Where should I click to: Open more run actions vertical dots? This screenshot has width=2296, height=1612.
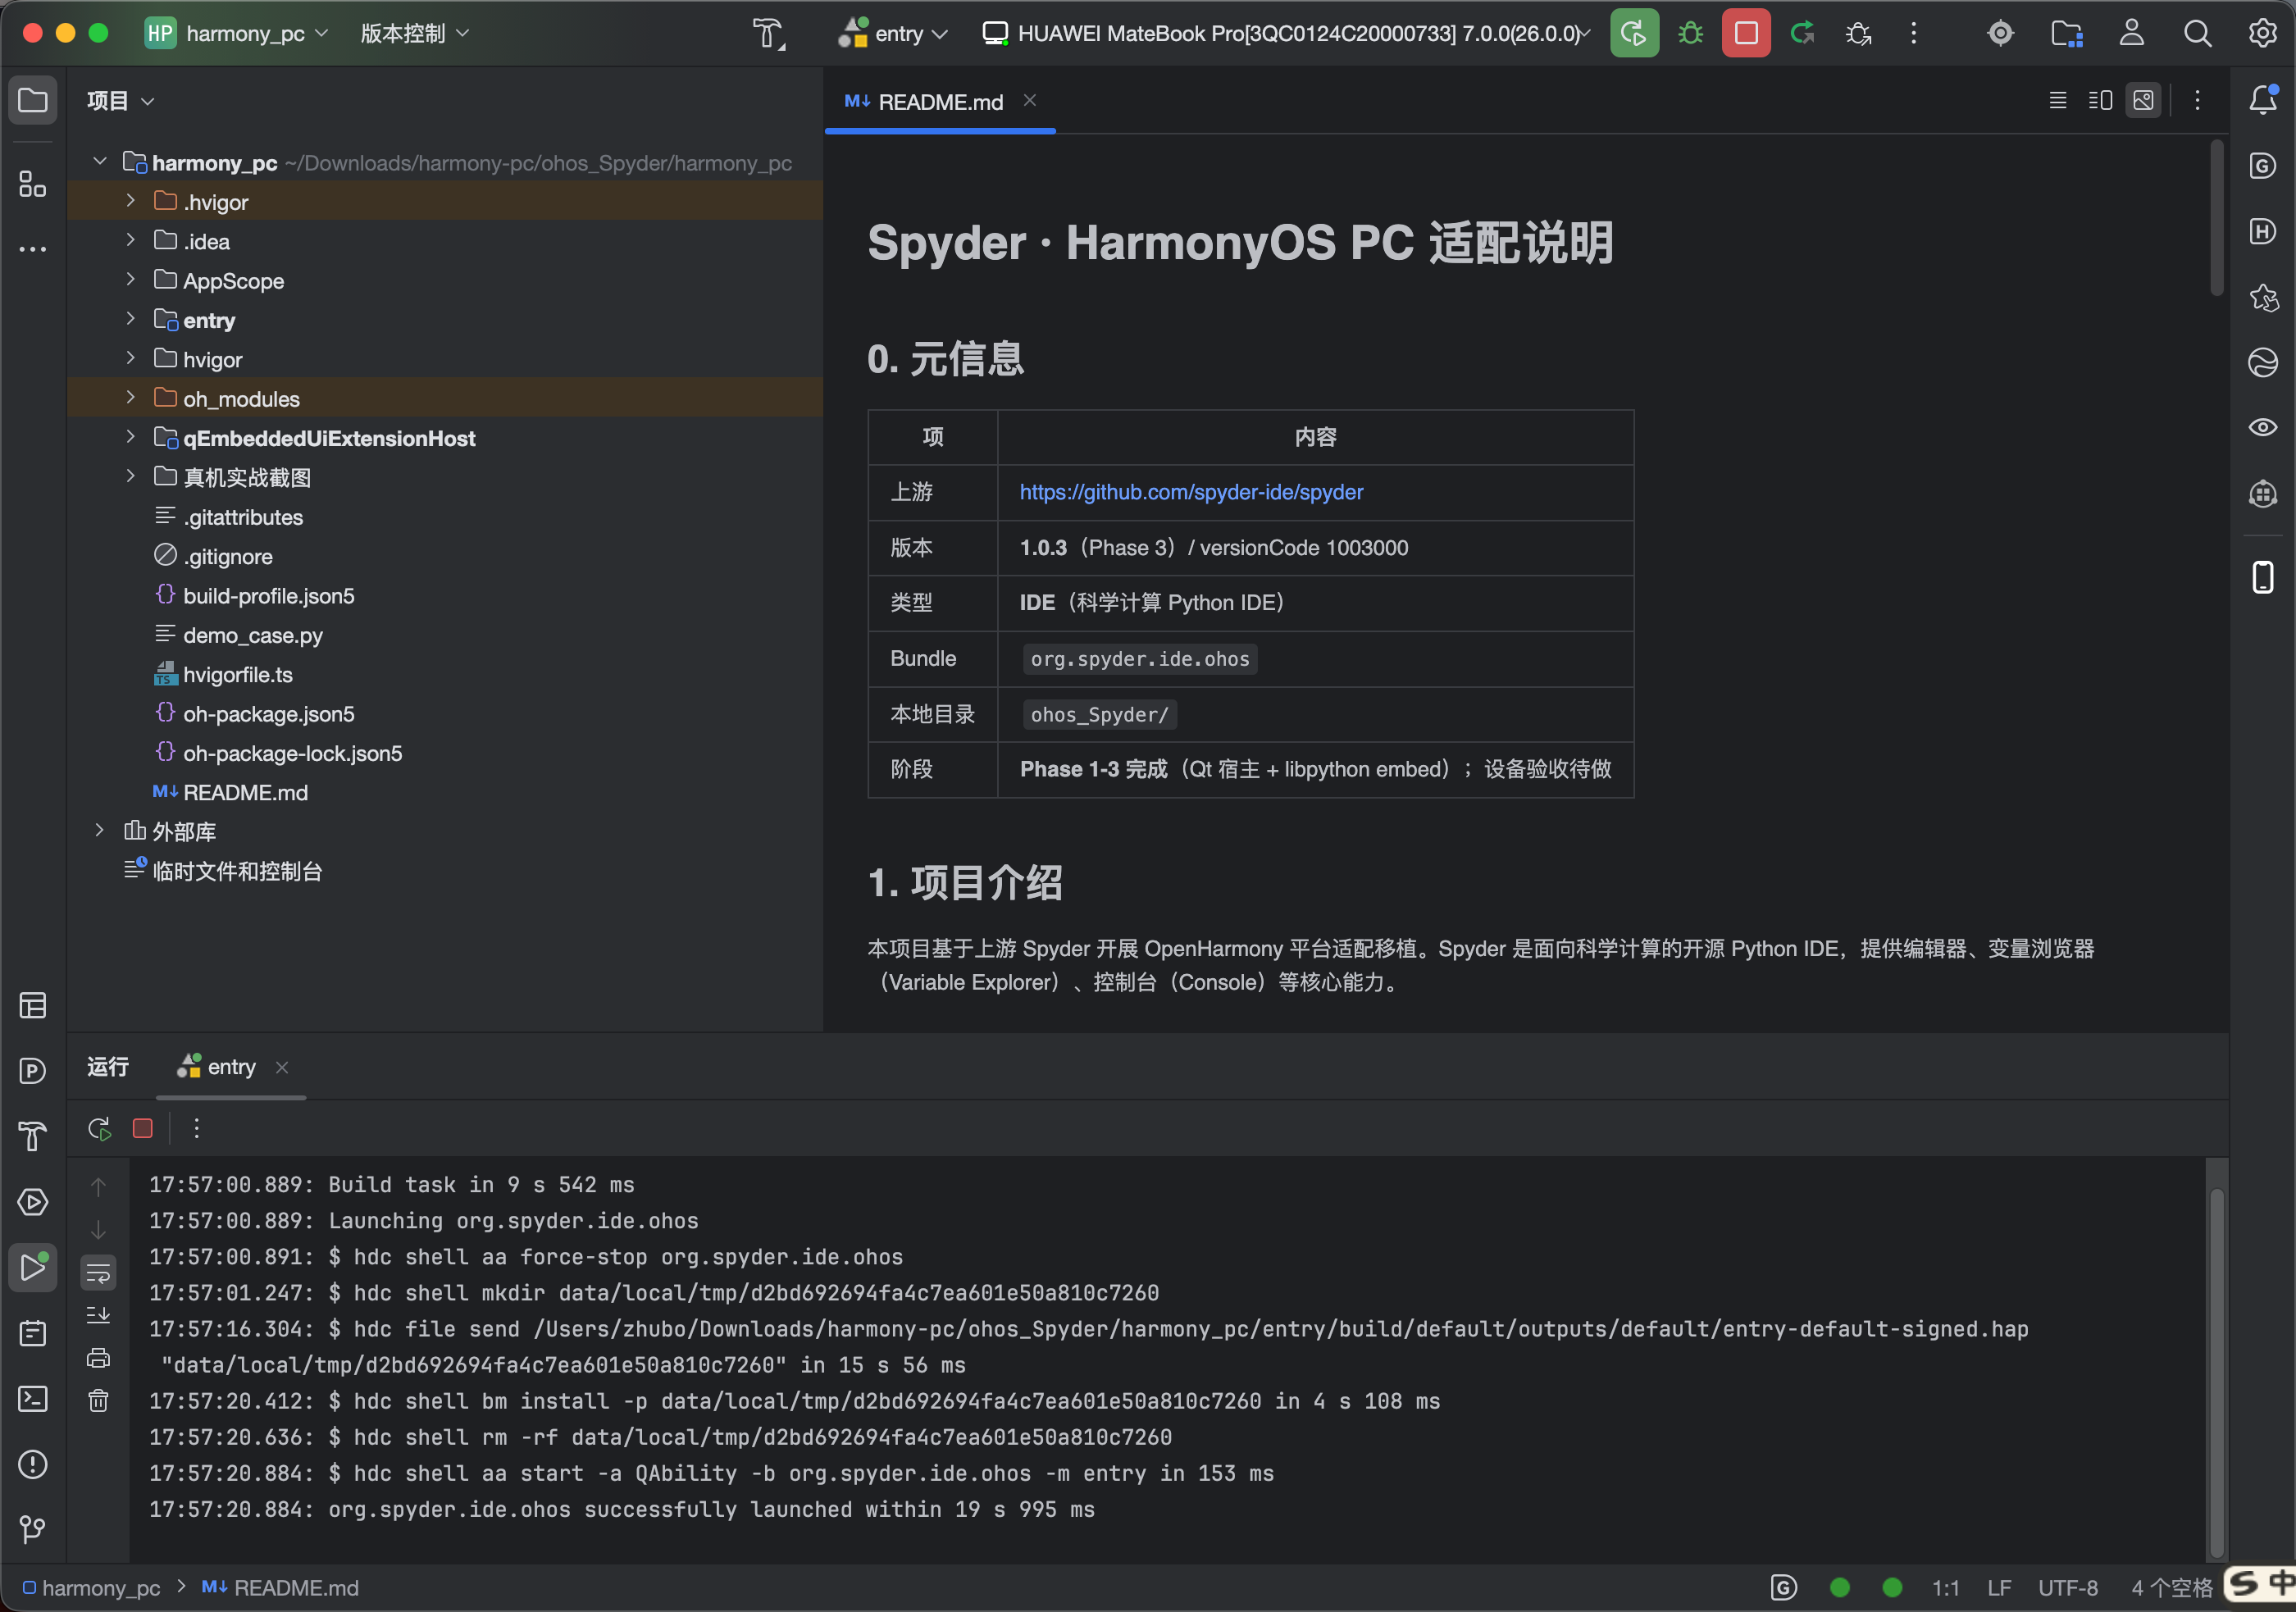pos(1913,34)
